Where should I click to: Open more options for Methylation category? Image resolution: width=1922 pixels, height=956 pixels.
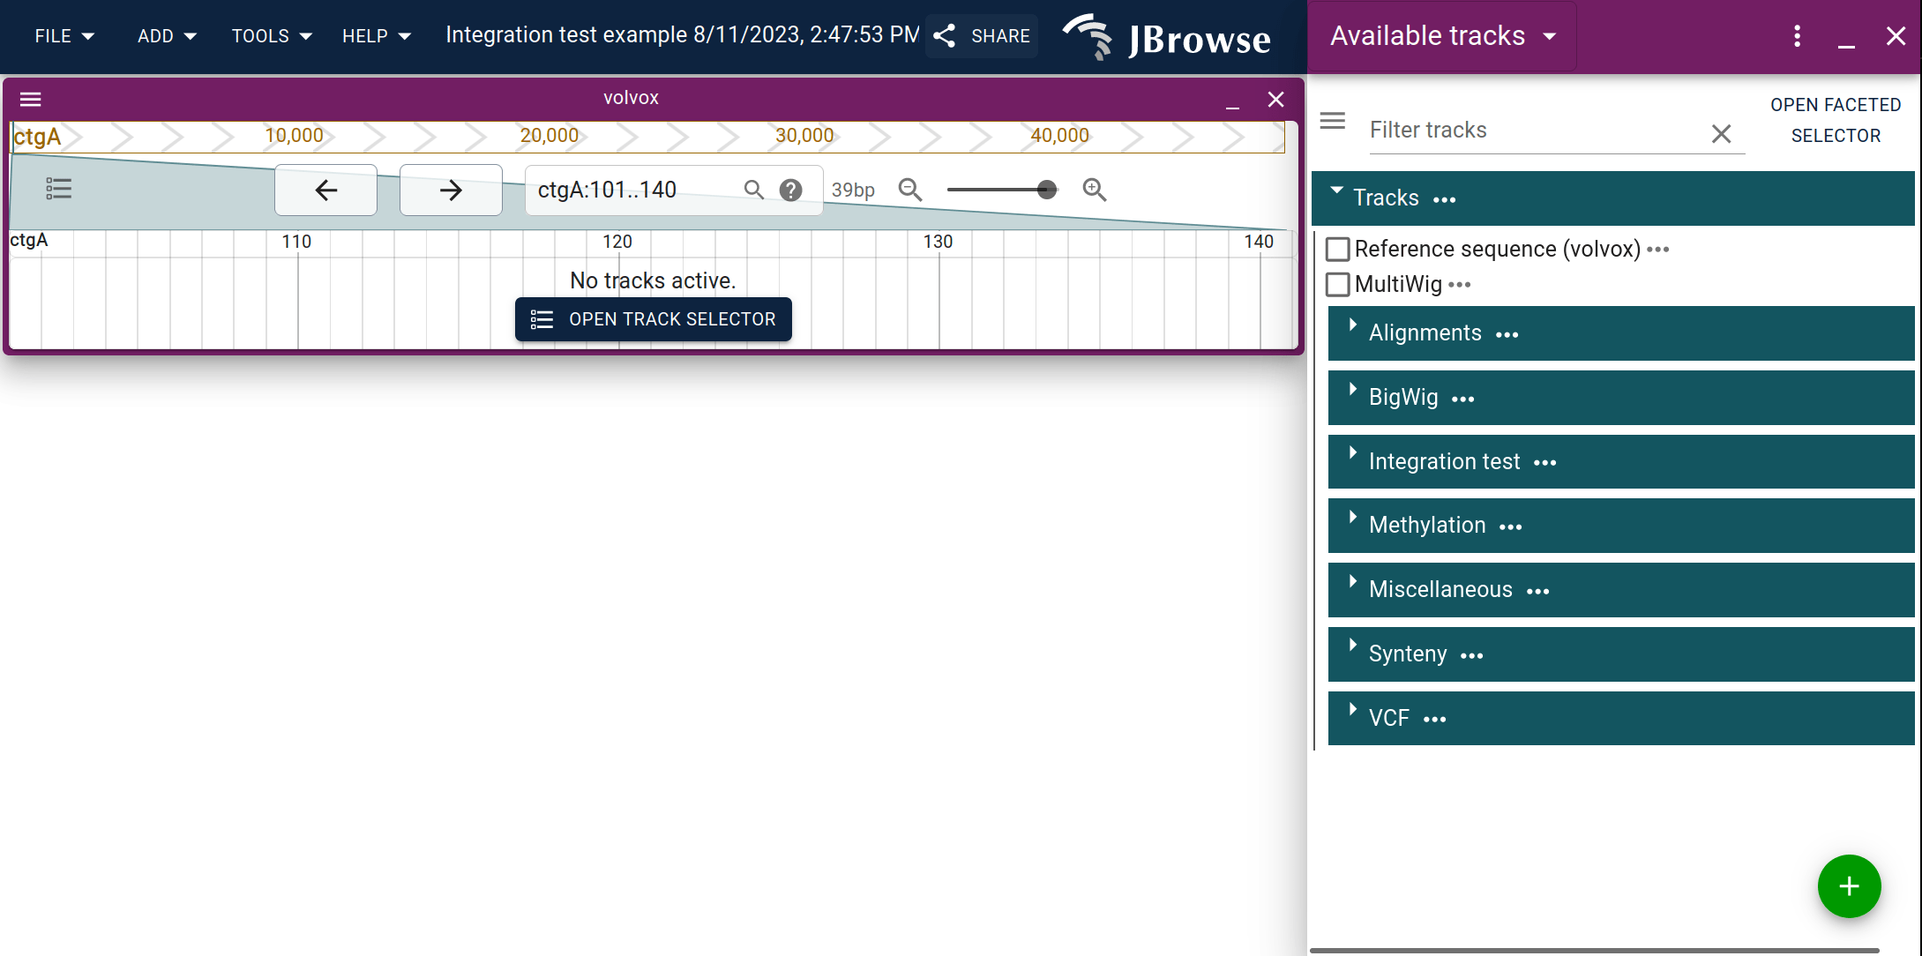(1511, 527)
